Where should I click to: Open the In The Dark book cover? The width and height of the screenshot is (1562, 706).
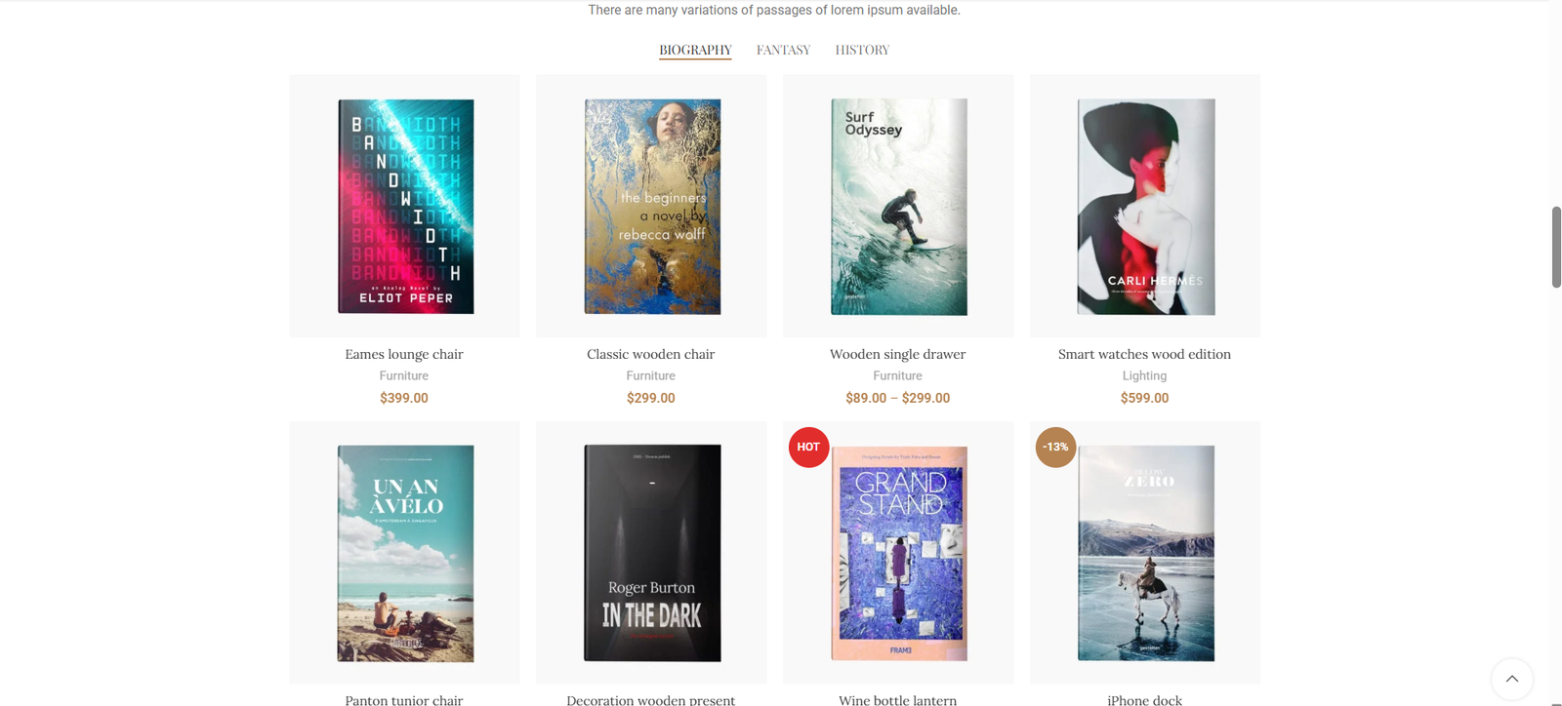click(x=652, y=553)
